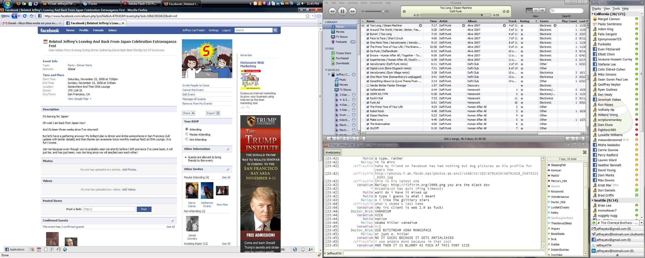Select Attending RSVP option
The width and height of the screenshot is (645, 258).
point(187,129)
